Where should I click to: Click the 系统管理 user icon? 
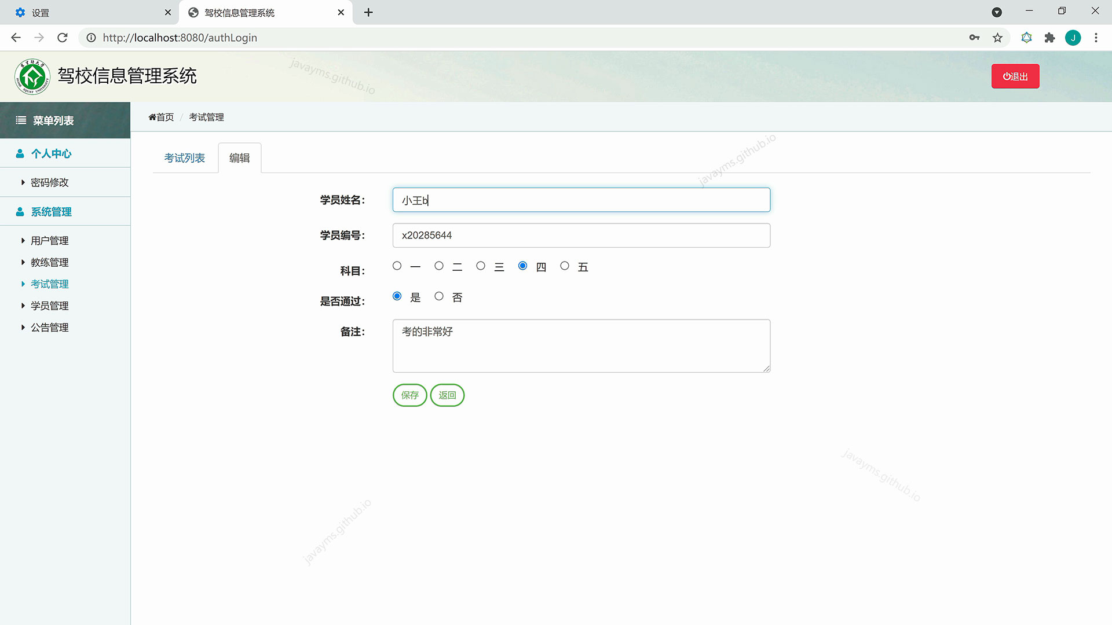[x=20, y=211]
